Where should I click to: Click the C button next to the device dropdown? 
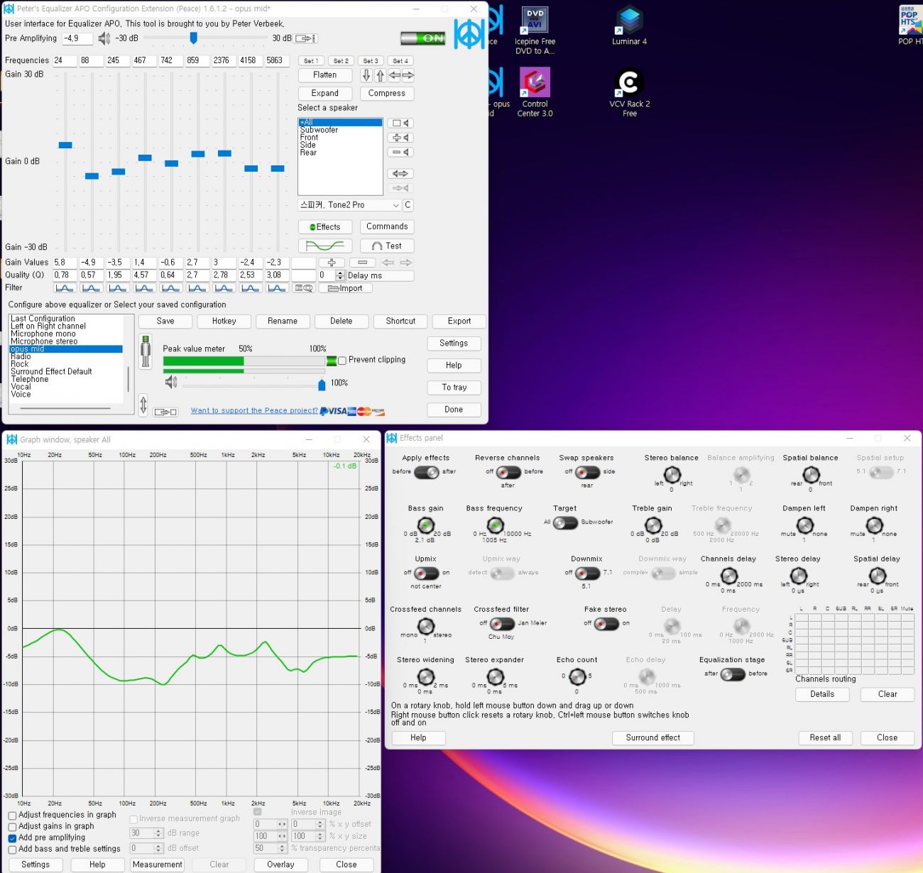[408, 205]
